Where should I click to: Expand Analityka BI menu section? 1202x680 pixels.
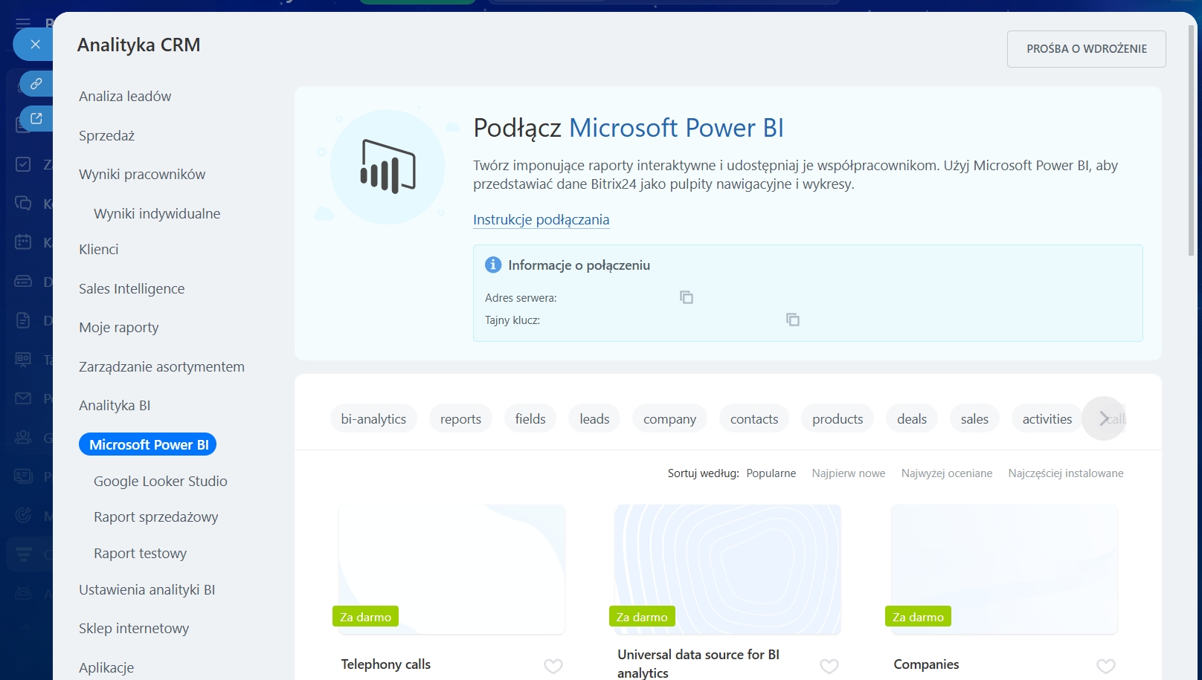pos(115,405)
